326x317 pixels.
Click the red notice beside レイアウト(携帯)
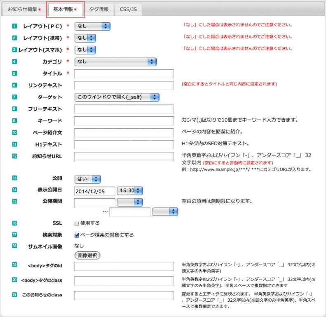(237, 37)
